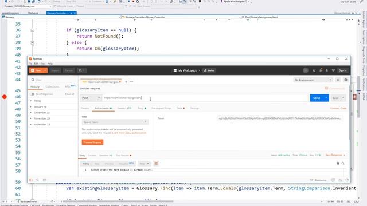Switch to the Authorization request tab
The height and width of the screenshot is (206, 367).
103,108
